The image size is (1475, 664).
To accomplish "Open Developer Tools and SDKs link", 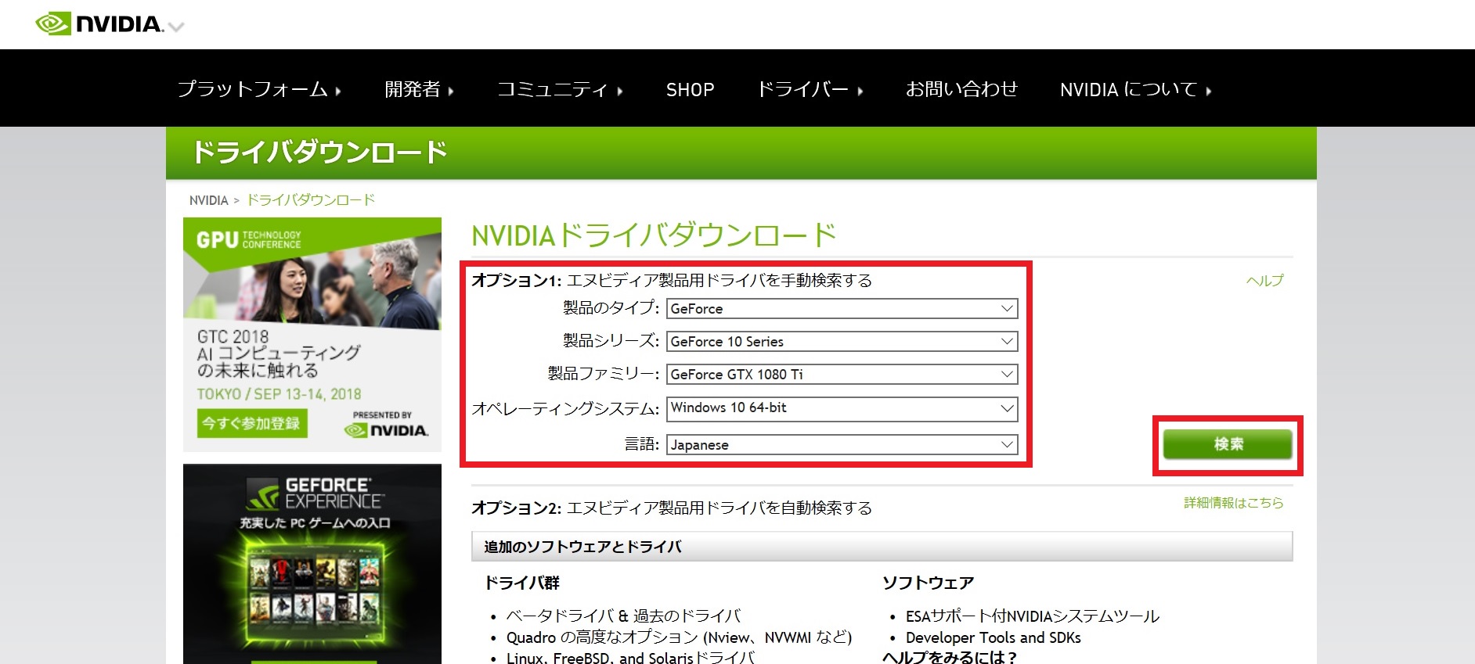I will coord(994,637).
